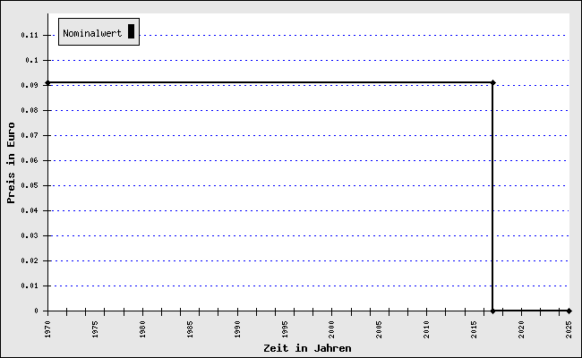Click the 2015 x-axis tick label
Screen dimensions: 582x358
[475, 328]
